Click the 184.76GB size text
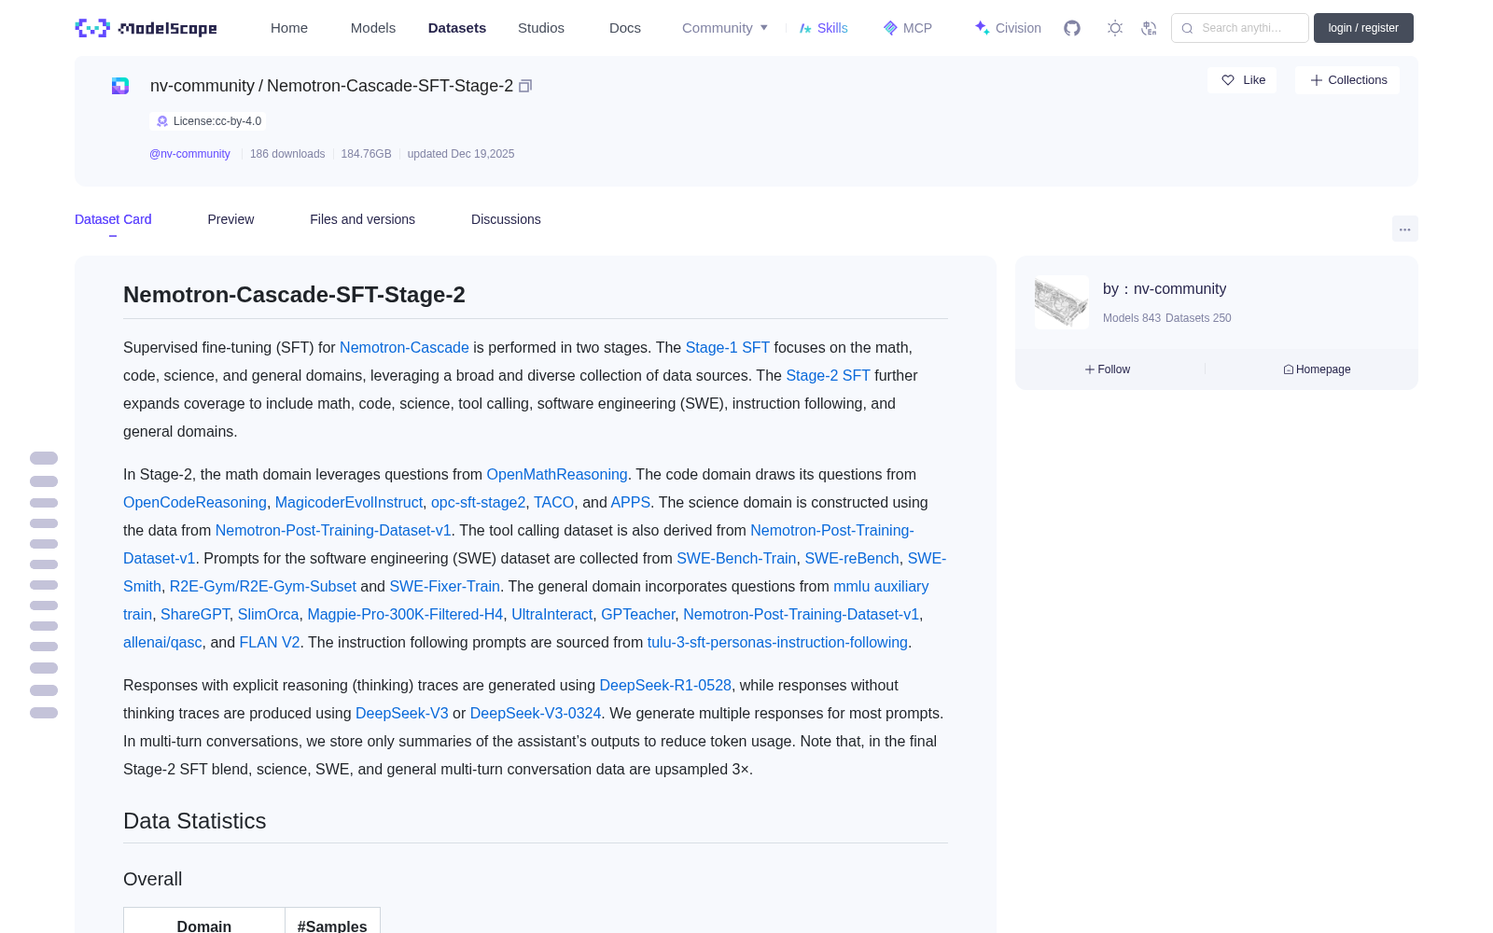 [366, 154]
